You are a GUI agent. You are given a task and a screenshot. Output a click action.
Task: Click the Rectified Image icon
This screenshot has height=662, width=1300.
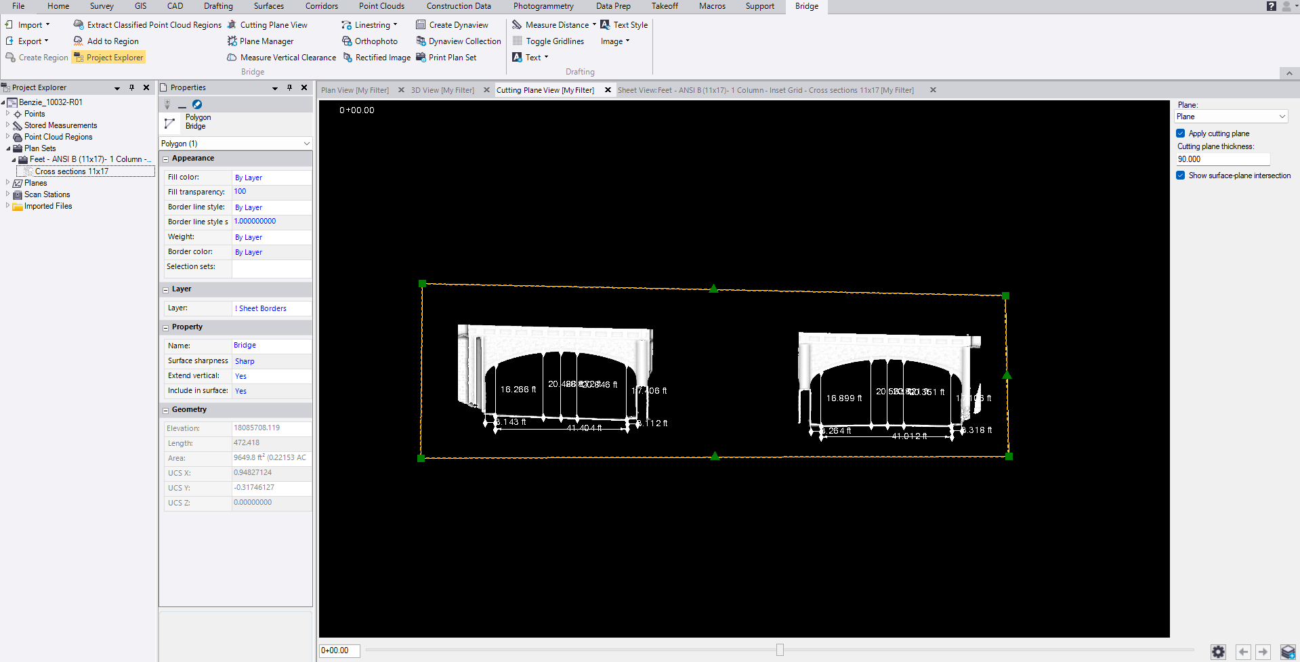(x=348, y=58)
